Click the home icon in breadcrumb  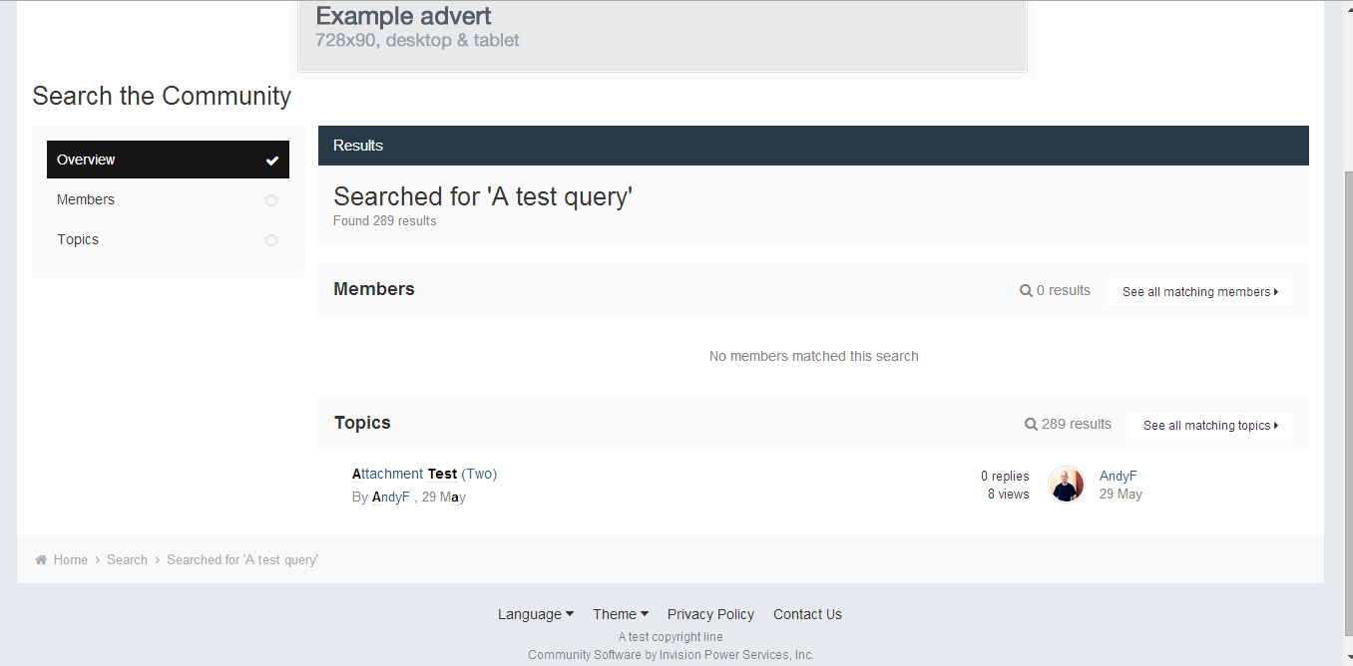coord(41,560)
